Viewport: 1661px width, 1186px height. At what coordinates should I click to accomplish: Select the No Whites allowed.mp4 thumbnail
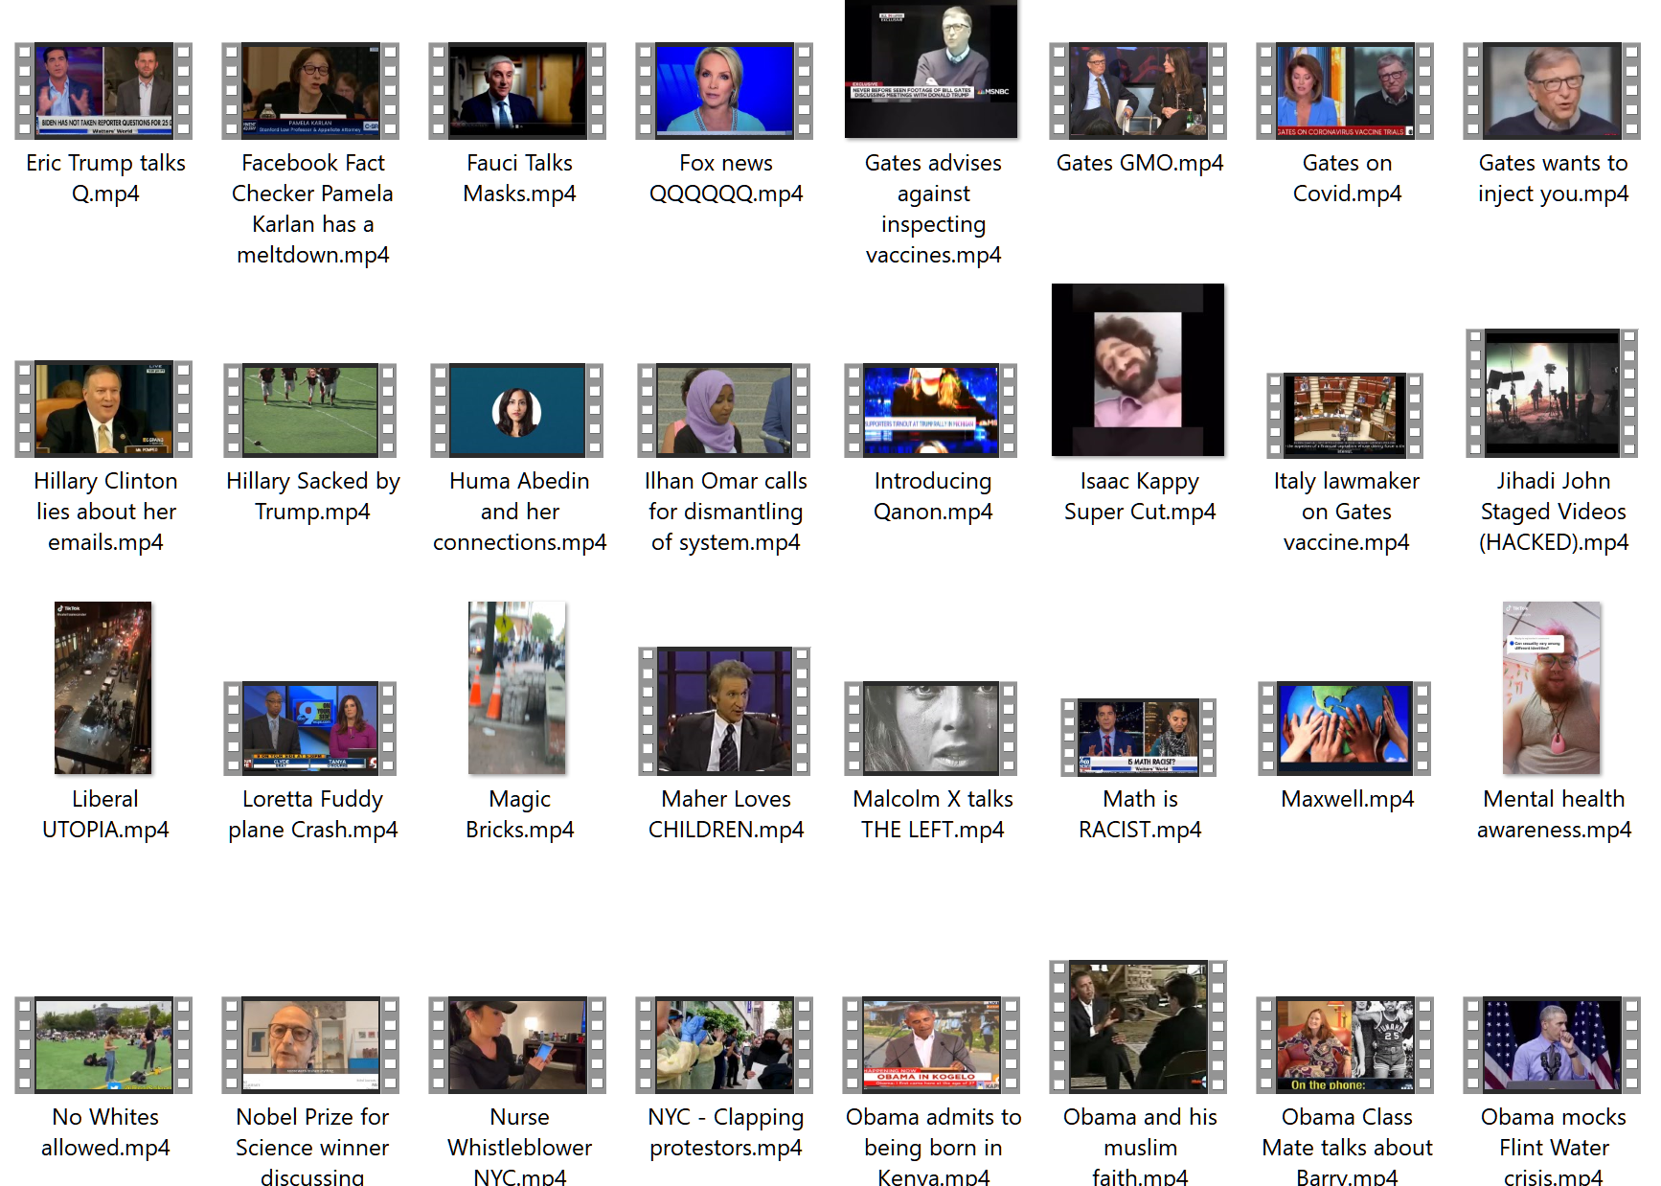point(104,1045)
